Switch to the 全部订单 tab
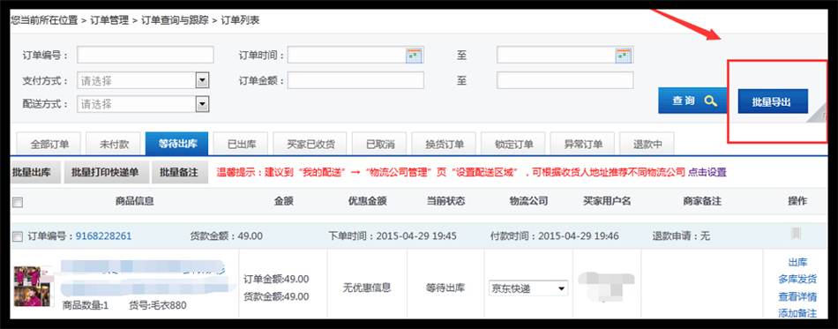 click(x=49, y=144)
